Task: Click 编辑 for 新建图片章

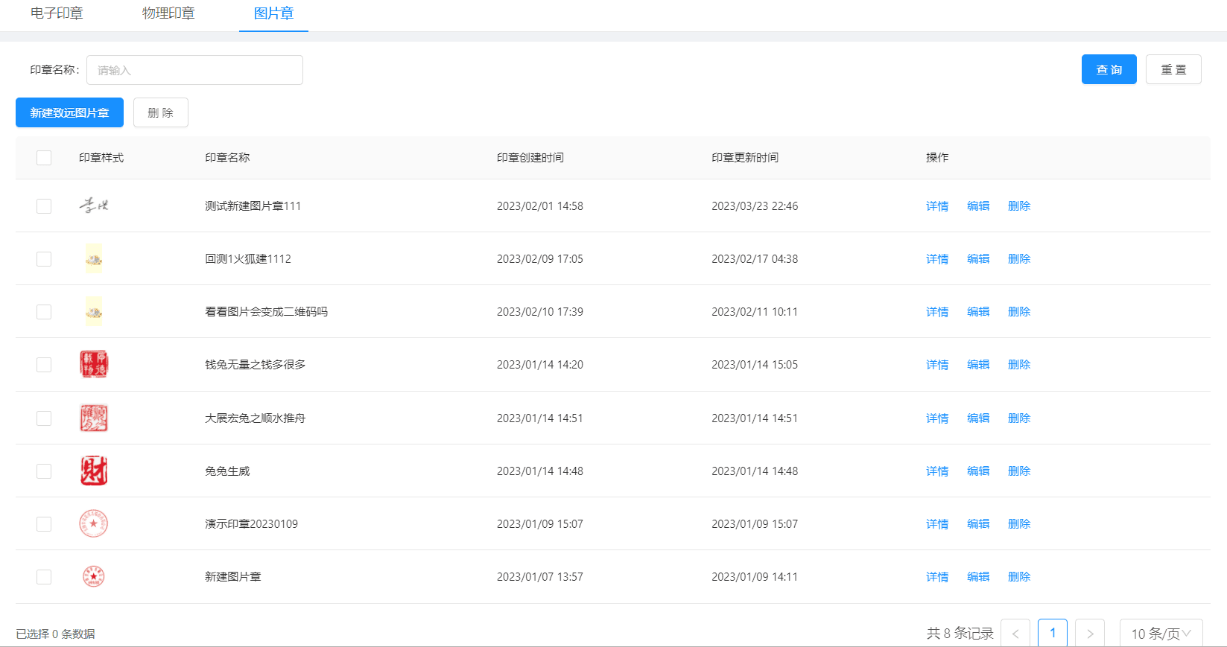Action: point(978,577)
